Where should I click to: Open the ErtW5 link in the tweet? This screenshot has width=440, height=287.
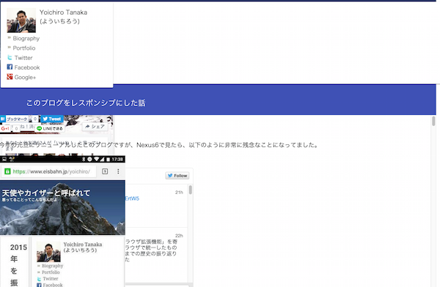(132, 198)
